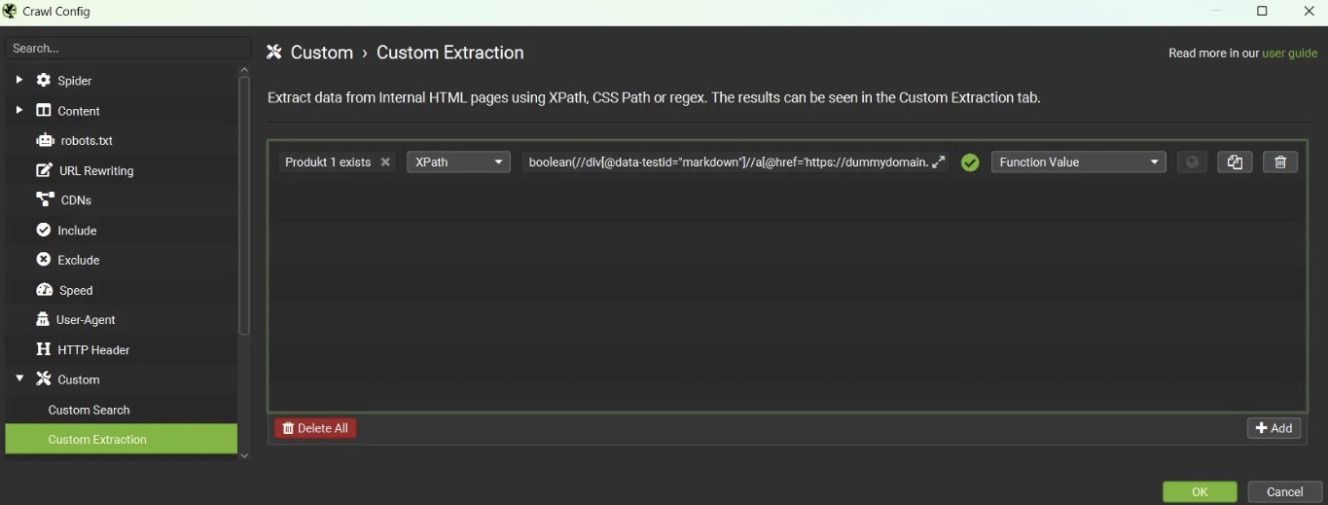
Task: Open the user guide link
Action: tap(1289, 54)
